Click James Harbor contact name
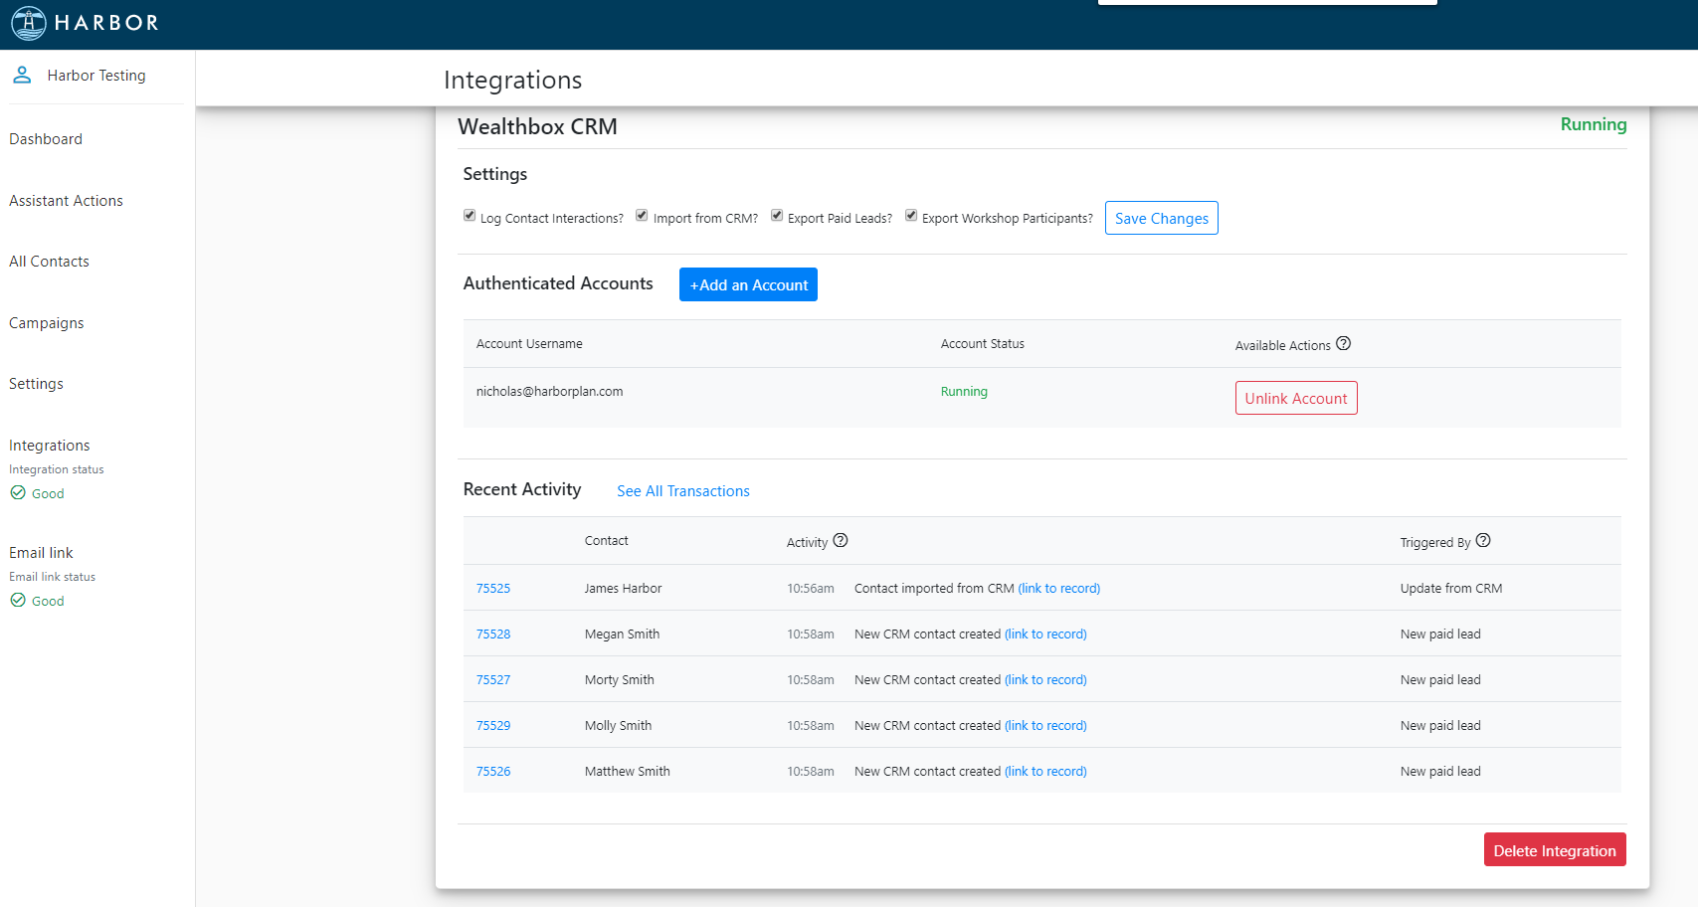 pyautogui.click(x=623, y=589)
